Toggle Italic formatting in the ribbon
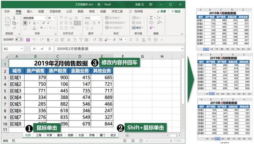 click(x=30, y=23)
